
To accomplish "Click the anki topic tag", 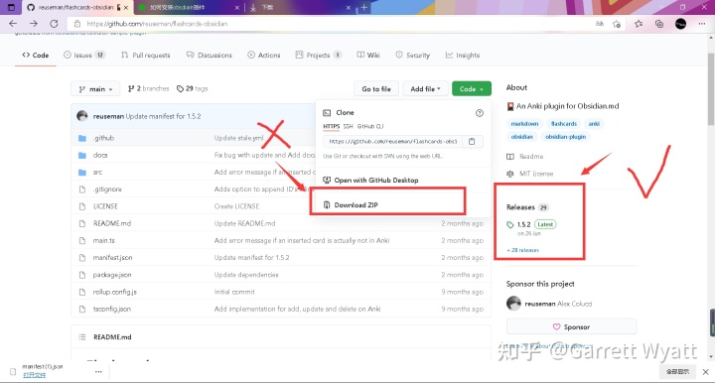I will pos(594,124).
